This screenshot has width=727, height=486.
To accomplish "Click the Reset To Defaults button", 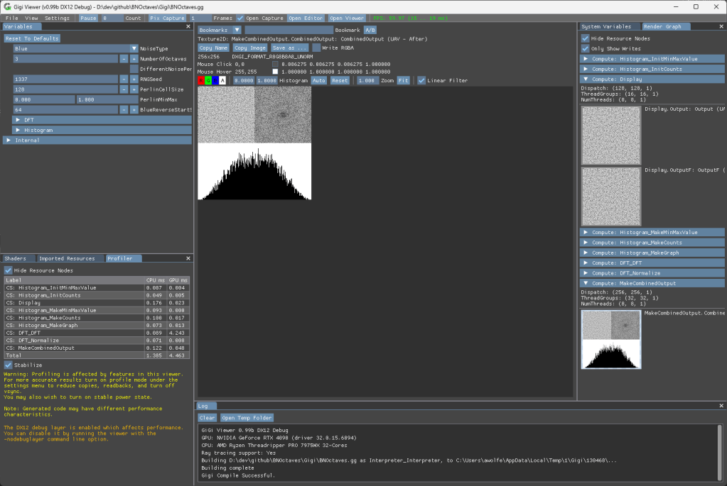I will point(32,38).
